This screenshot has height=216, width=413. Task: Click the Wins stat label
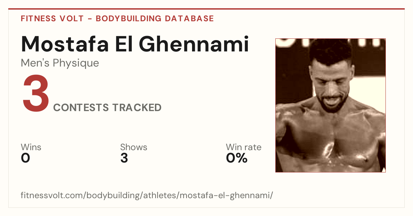click(x=31, y=147)
